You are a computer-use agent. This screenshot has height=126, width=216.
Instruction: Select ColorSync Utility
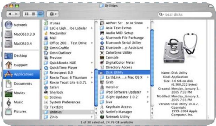click(x=116, y=53)
